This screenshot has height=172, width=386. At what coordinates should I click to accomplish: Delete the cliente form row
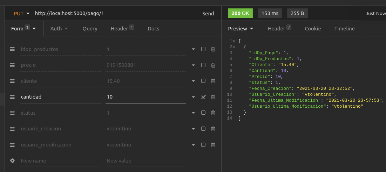pyautogui.click(x=213, y=81)
